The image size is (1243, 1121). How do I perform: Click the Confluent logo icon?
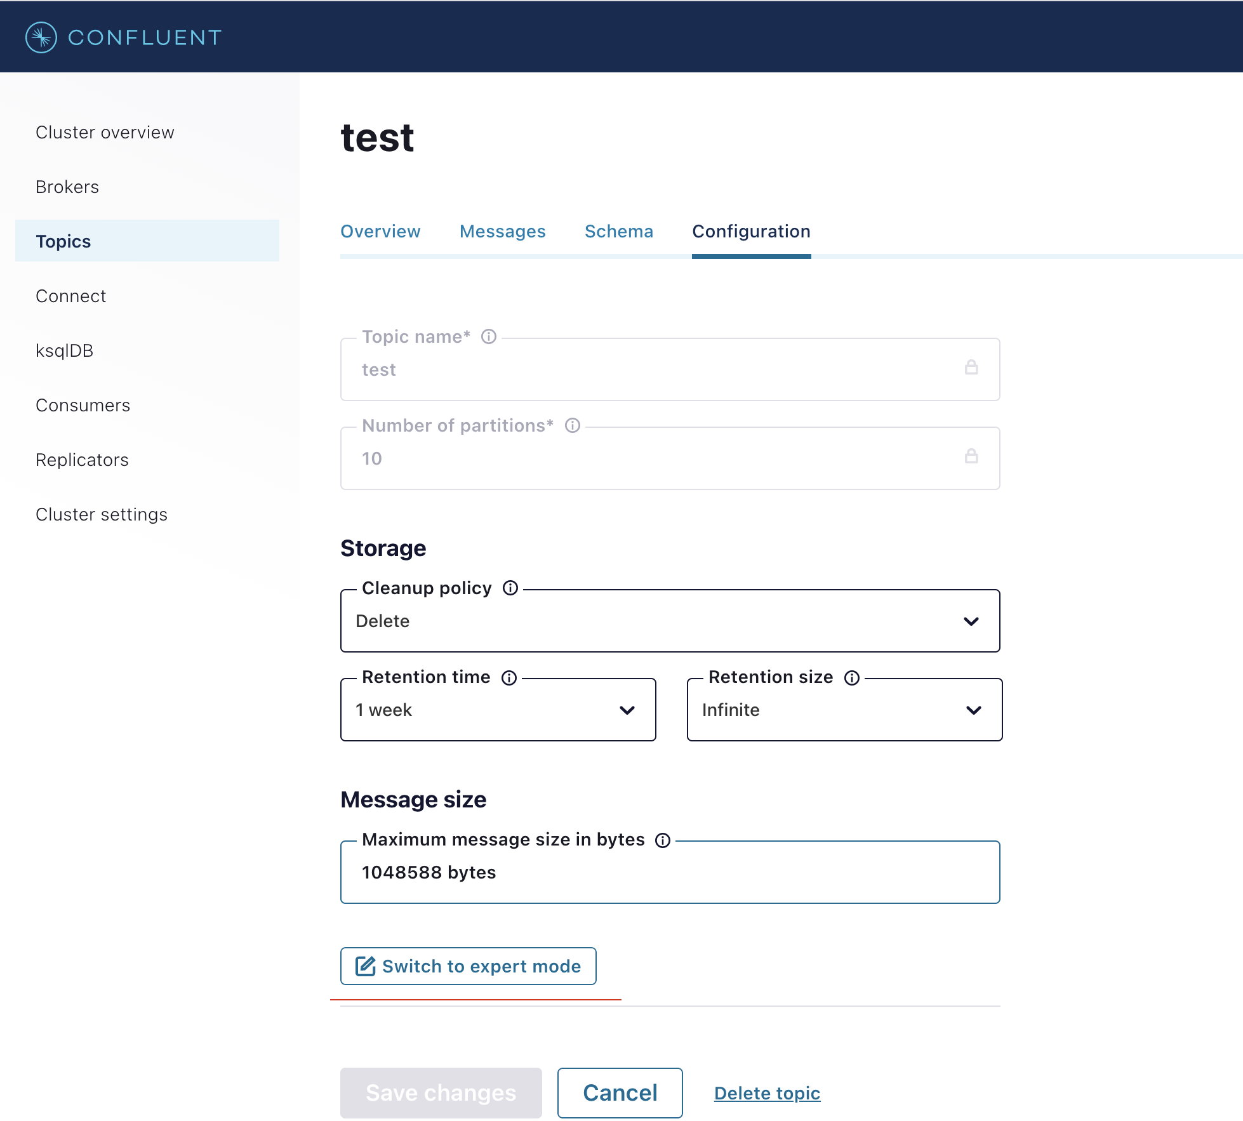(41, 37)
